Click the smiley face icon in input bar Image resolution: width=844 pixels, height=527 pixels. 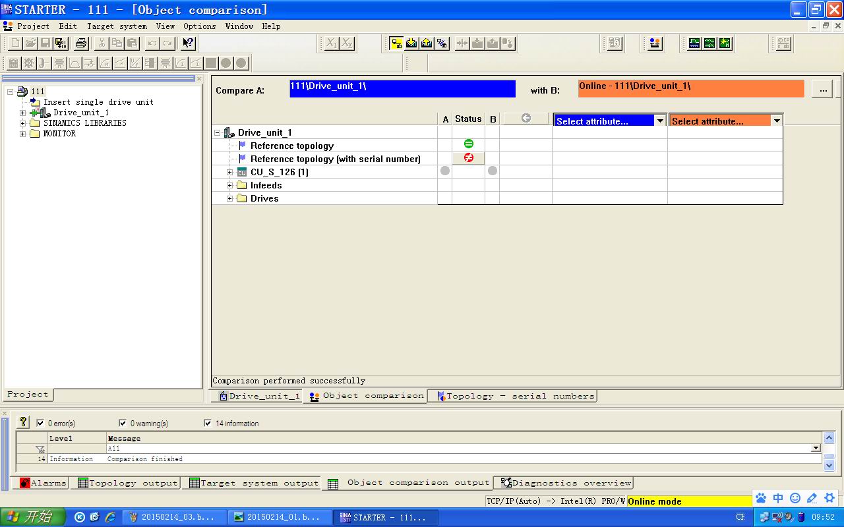click(795, 498)
